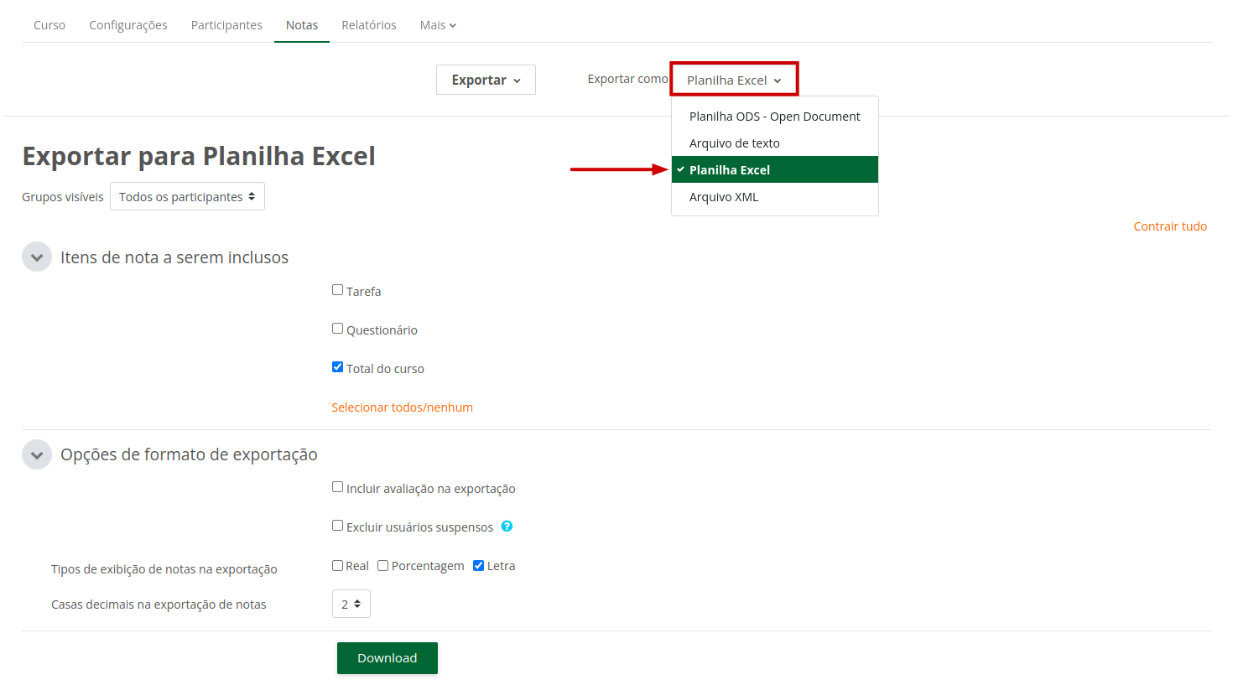Open the help icon beside "Excluir usuários suspensos"
Viewport: 1233px width, 685px height.
507,526
